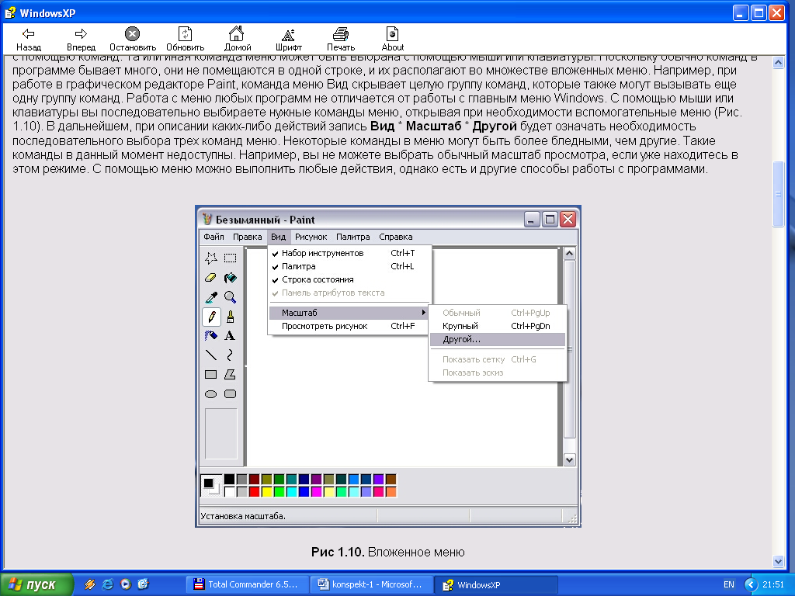The width and height of the screenshot is (795, 596).
Task: Open the пуск Start button
Action: (x=36, y=584)
